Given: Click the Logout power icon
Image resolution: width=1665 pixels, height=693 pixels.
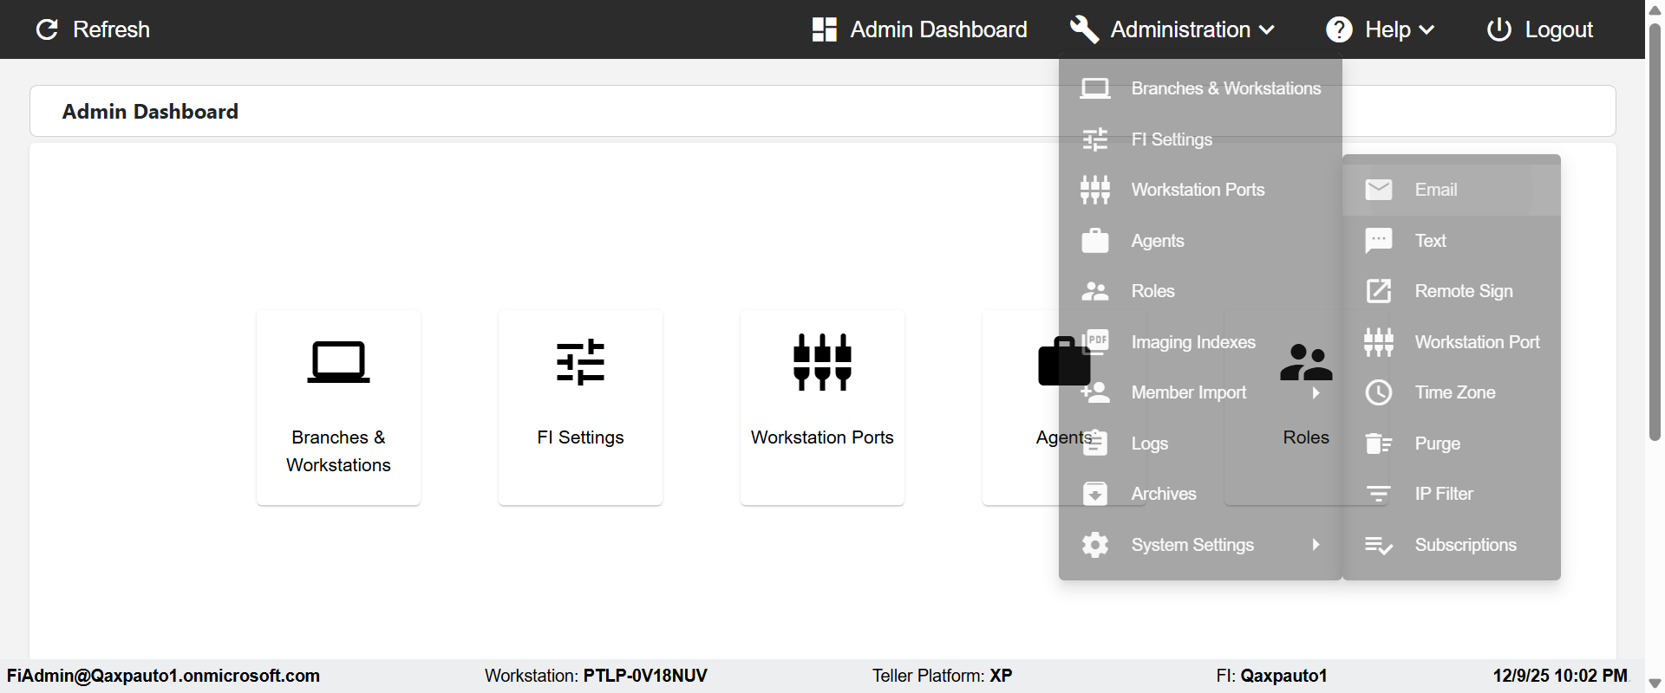Looking at the screenshot, I should pos(1499,29).
